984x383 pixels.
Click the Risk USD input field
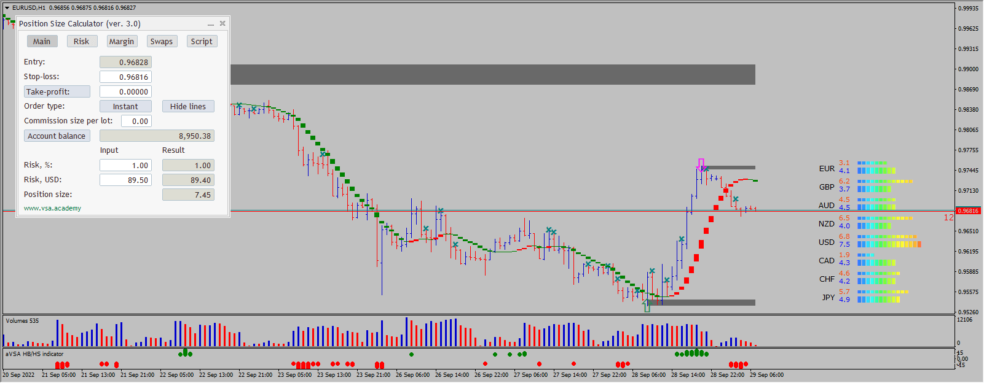pos(125,180)
